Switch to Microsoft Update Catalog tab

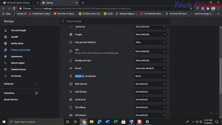[x=20, y=3]
